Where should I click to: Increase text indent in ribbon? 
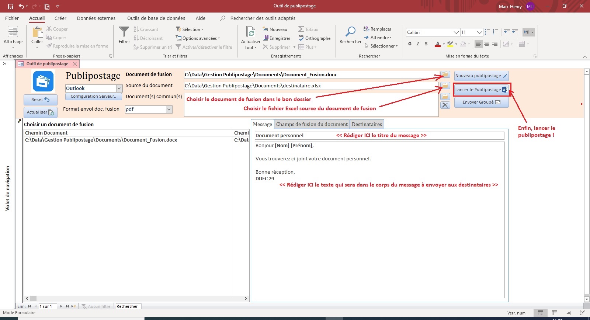507,32
